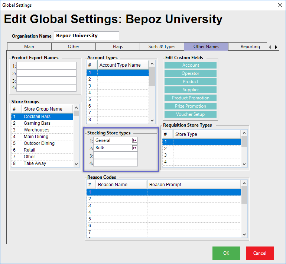Viewport: 286px width, 264px height.
Task: Click arrow icon beside General store type
Action: (134, 140)
